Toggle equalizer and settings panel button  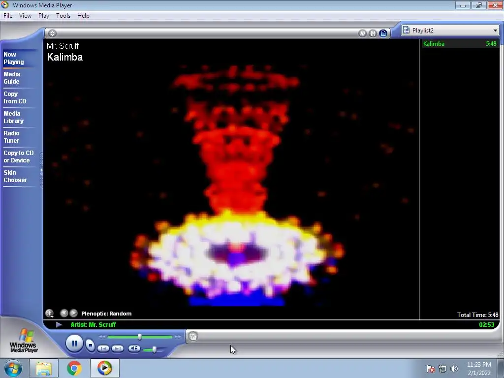[x=373, y=33]
